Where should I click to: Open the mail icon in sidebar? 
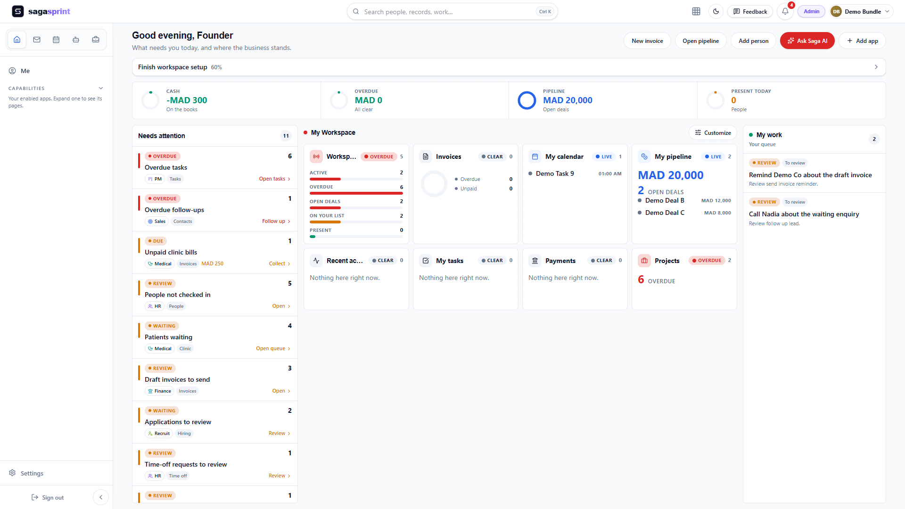[x=37, y=40]
